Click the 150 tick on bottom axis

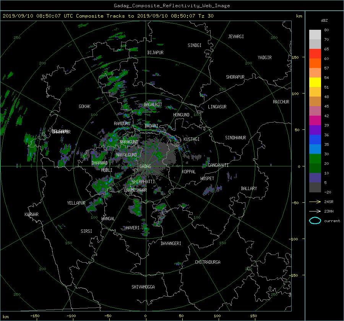click(x=253, y=316)
